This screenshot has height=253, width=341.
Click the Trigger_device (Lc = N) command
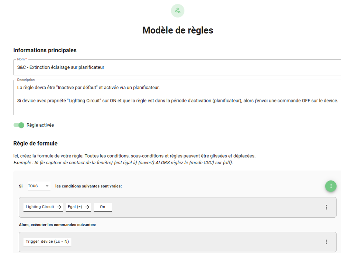pos(47,242)
